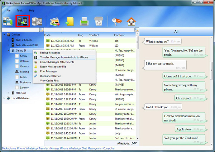Click the Export Messages to File icon

click(70, 22)
